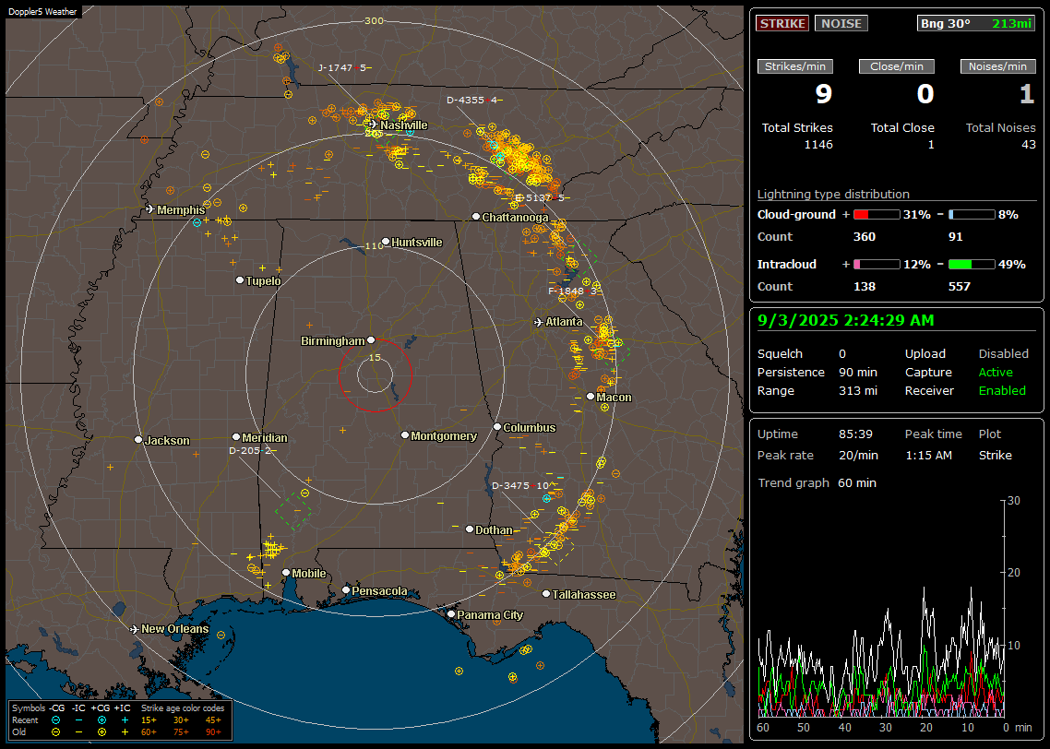Click the red positive cloud-ground percentage bar
The image size is (1050, 749).
coord(877,215)
